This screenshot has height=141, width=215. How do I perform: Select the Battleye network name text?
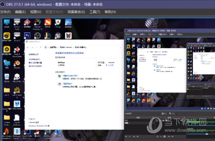61,63
